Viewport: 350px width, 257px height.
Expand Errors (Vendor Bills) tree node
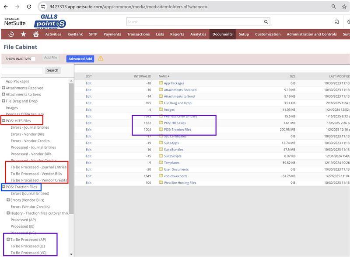(x=8, y=200)
